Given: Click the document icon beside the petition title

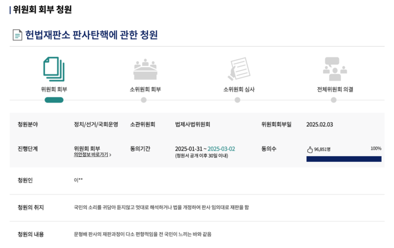Looking at the screenshot, I should pyautogui.click(x=17, y=35).
